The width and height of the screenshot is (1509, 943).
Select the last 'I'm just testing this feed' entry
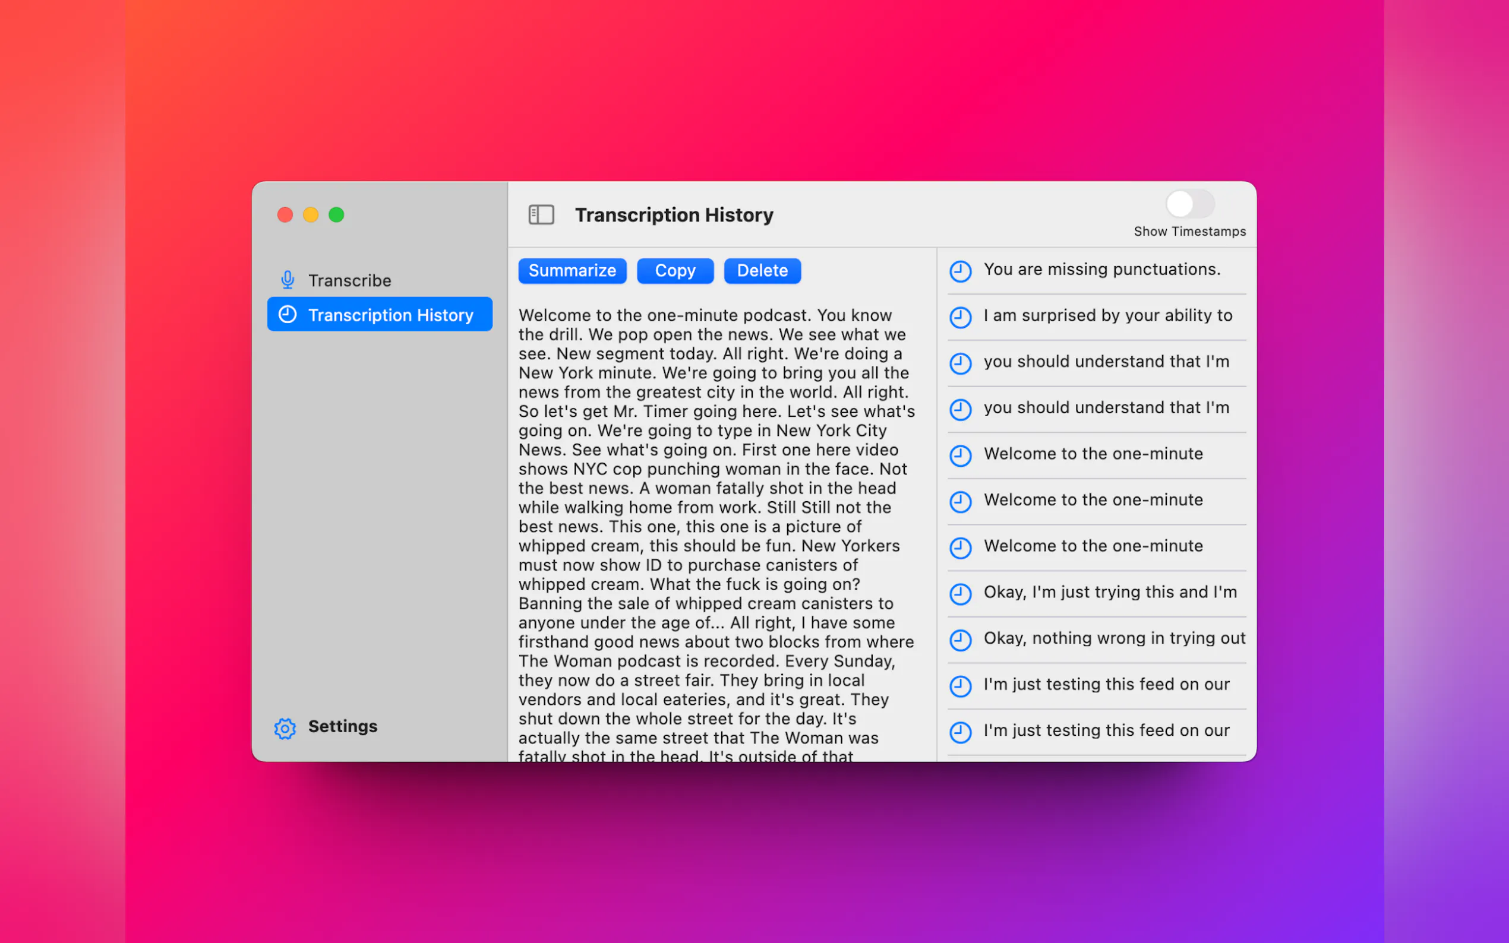pos(1106,730)
